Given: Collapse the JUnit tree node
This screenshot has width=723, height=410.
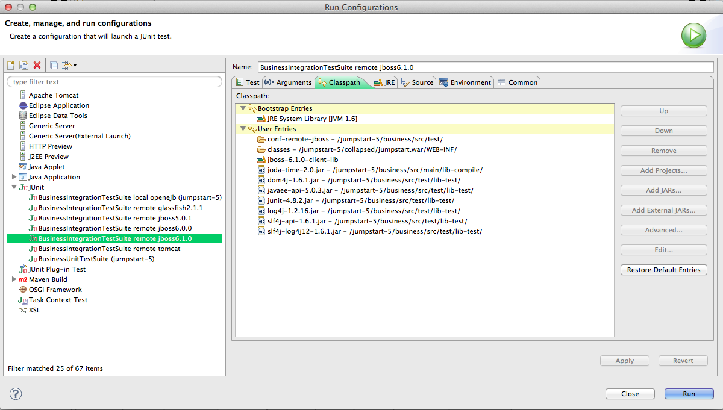Looking at the screenshot, I should [x=14, y=187].
